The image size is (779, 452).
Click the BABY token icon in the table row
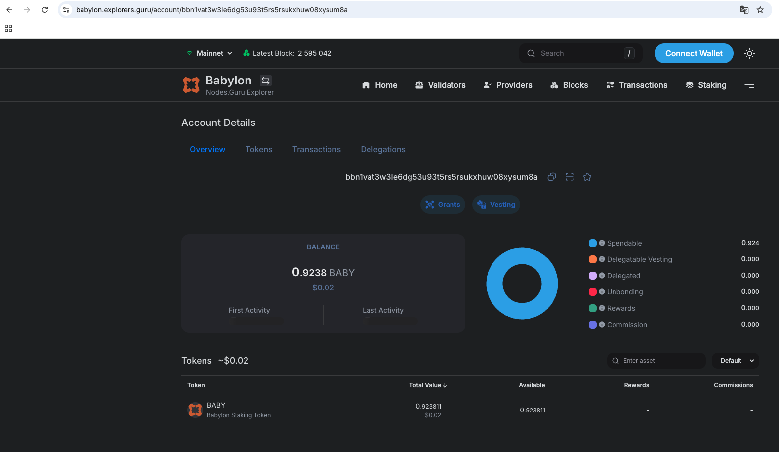tap(195, 410)
